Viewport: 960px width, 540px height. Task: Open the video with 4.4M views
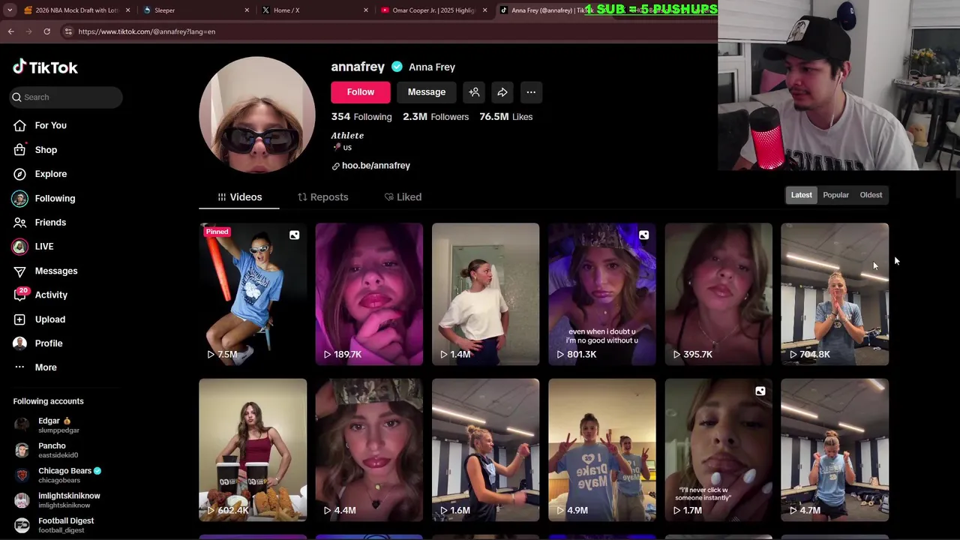369,450
